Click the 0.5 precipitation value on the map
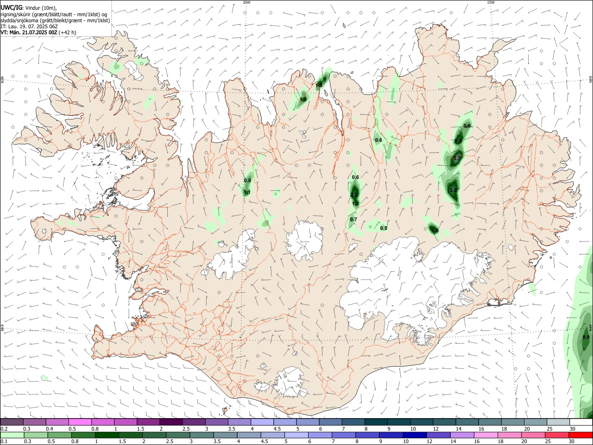The image size is (593, 445). [384, 228]
